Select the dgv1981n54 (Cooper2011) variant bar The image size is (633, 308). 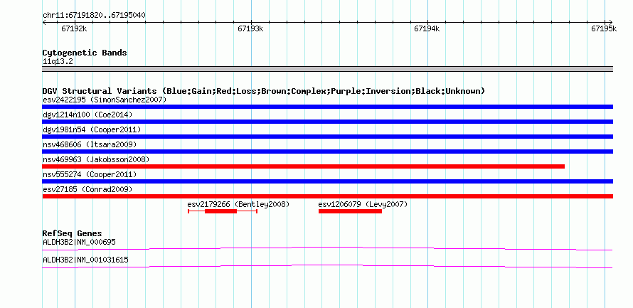click(327, 137)
